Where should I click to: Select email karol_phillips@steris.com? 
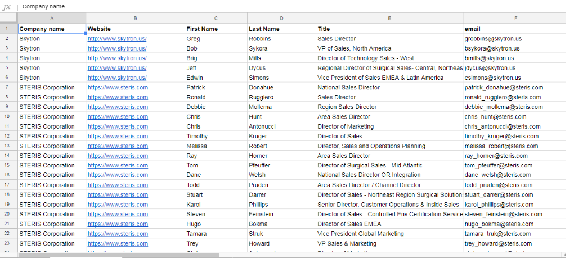(x=515, y=205)
